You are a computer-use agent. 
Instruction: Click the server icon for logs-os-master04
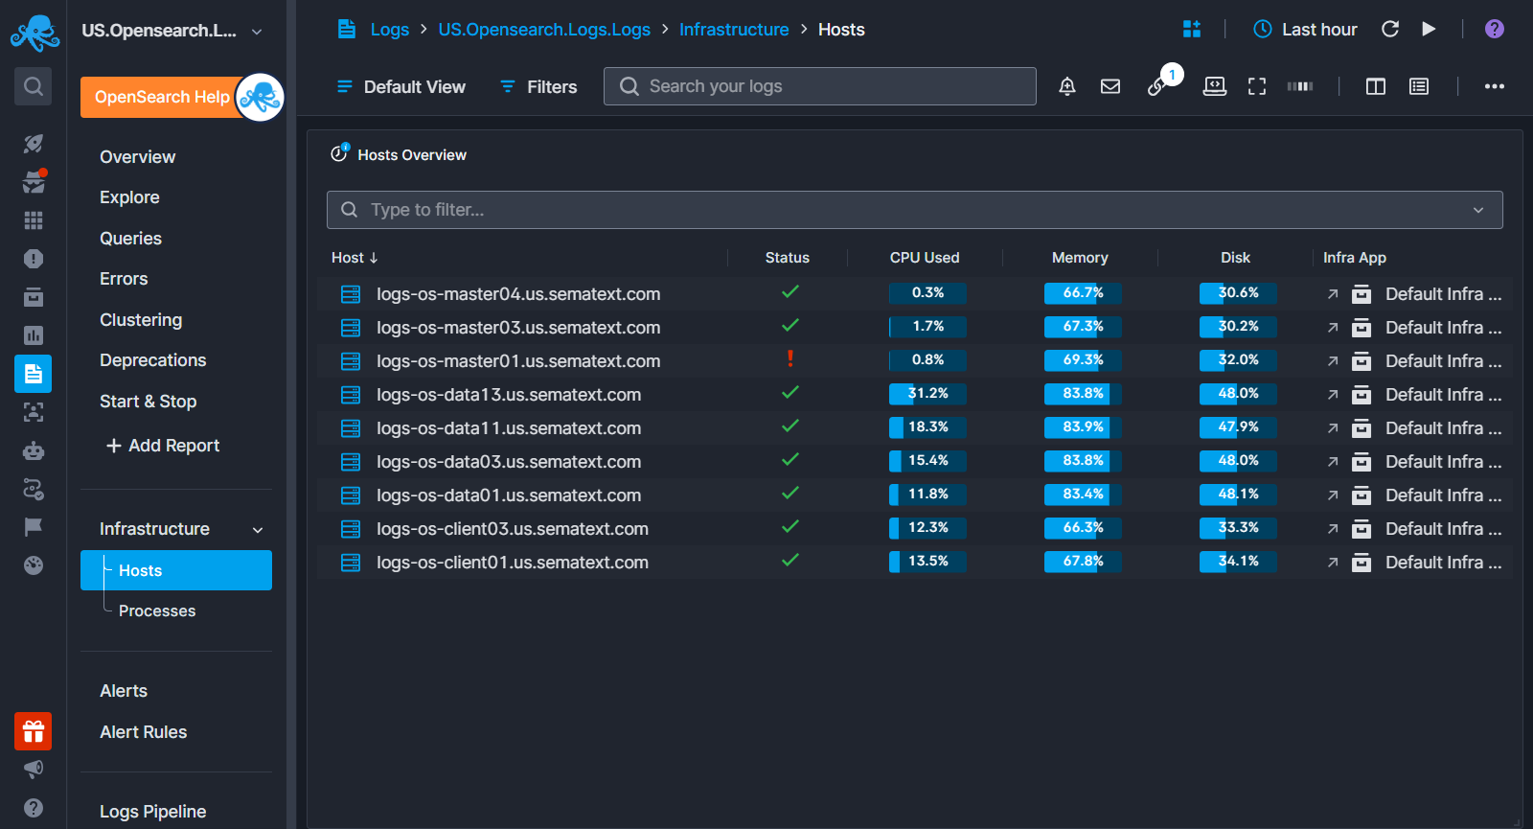coord(351,294)
